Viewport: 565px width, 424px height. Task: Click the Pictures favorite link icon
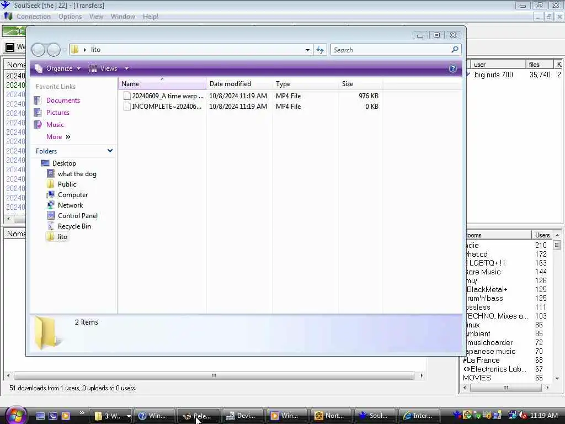pyautogui.click(x=38, y=113)
